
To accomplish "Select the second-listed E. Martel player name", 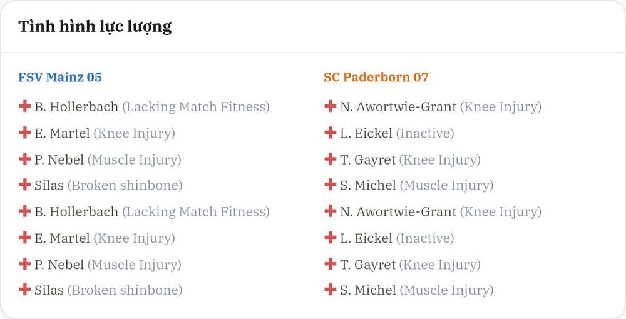I will [62, 238].
